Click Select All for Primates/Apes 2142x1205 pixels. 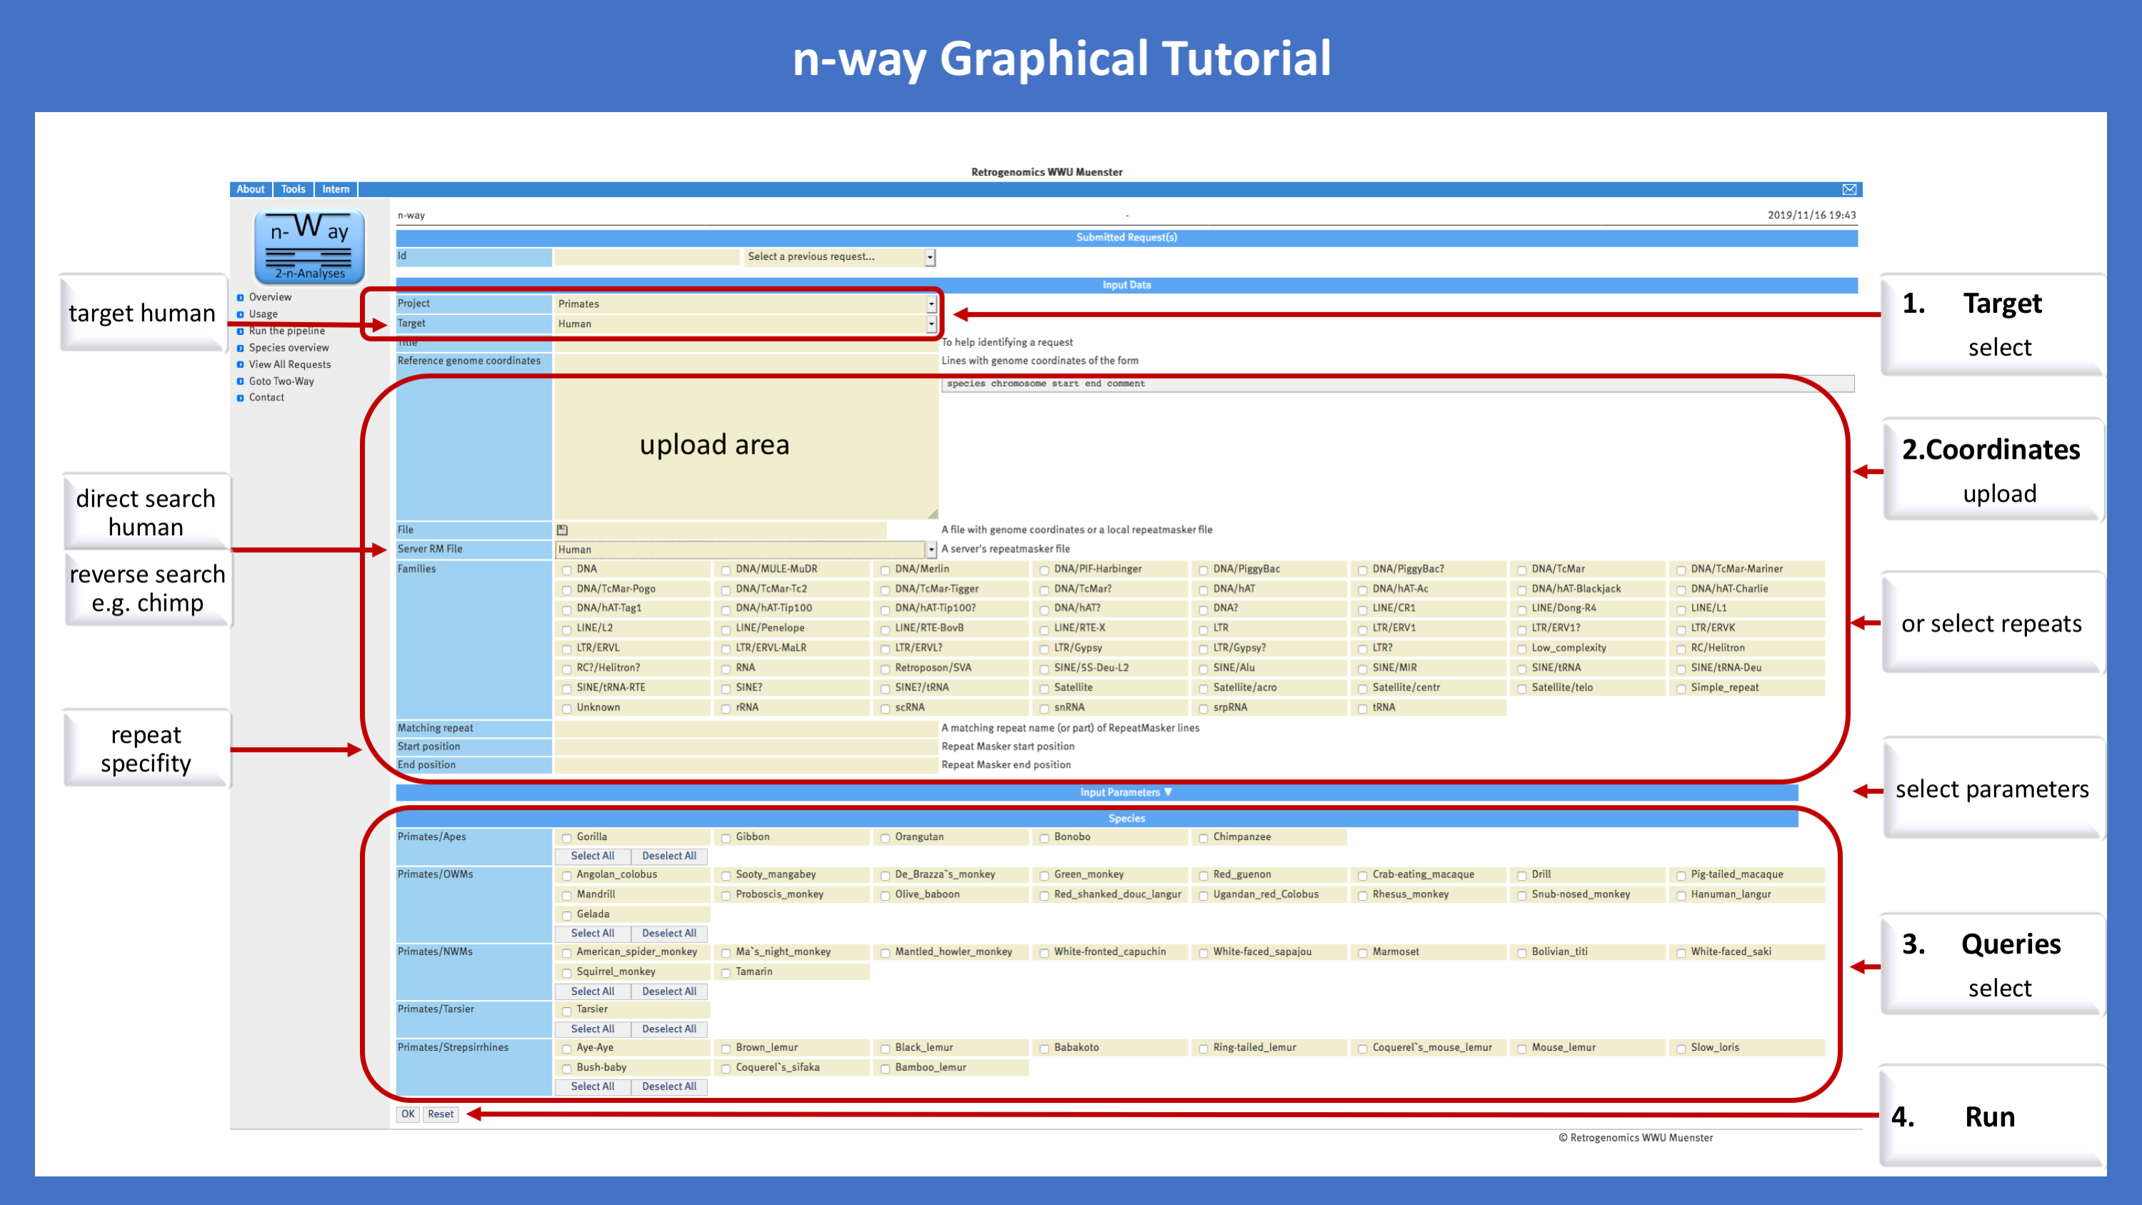pyautogui.click(x=592, y=856)
